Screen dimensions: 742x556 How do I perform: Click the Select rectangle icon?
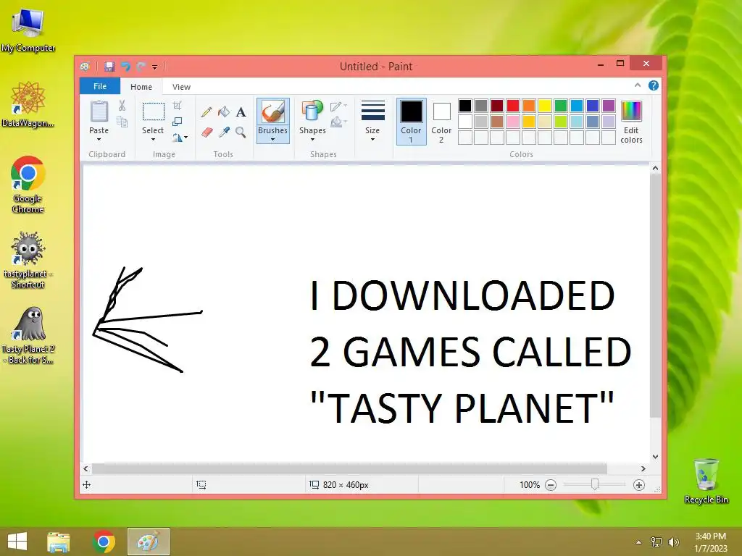click(x=154, y=112)
